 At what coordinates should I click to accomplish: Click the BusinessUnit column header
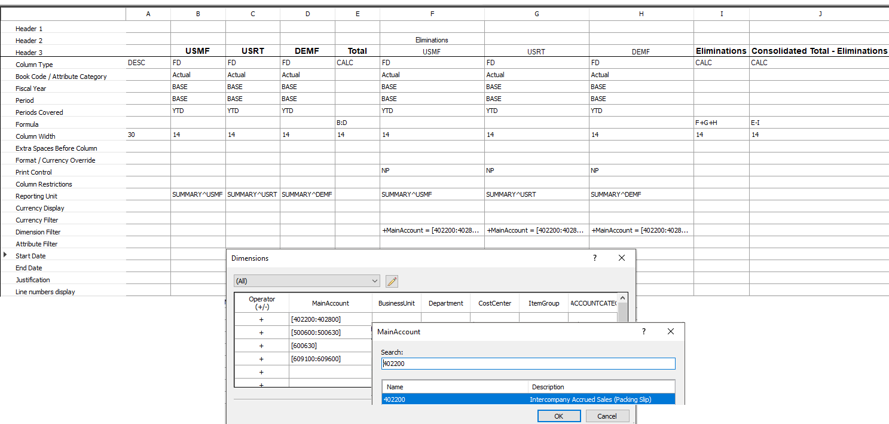(397, 303)
